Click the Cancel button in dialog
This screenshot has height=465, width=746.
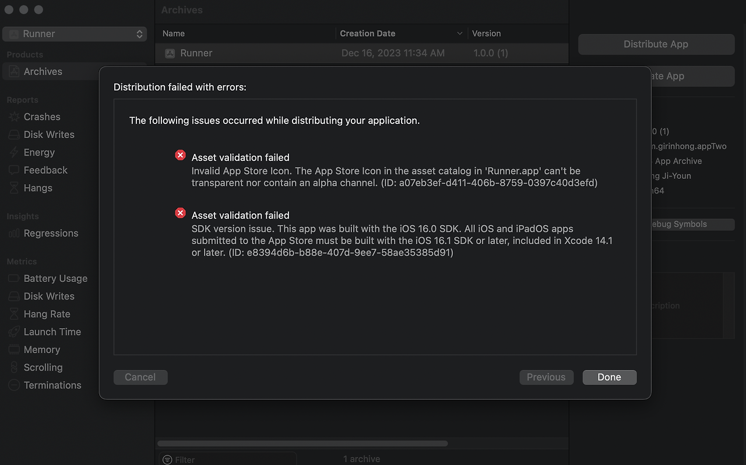coord(140,377)
